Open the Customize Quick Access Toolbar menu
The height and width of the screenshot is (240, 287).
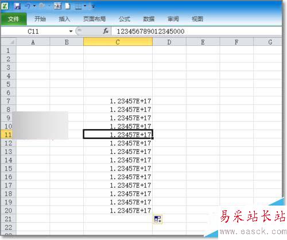tap(94, 7)
